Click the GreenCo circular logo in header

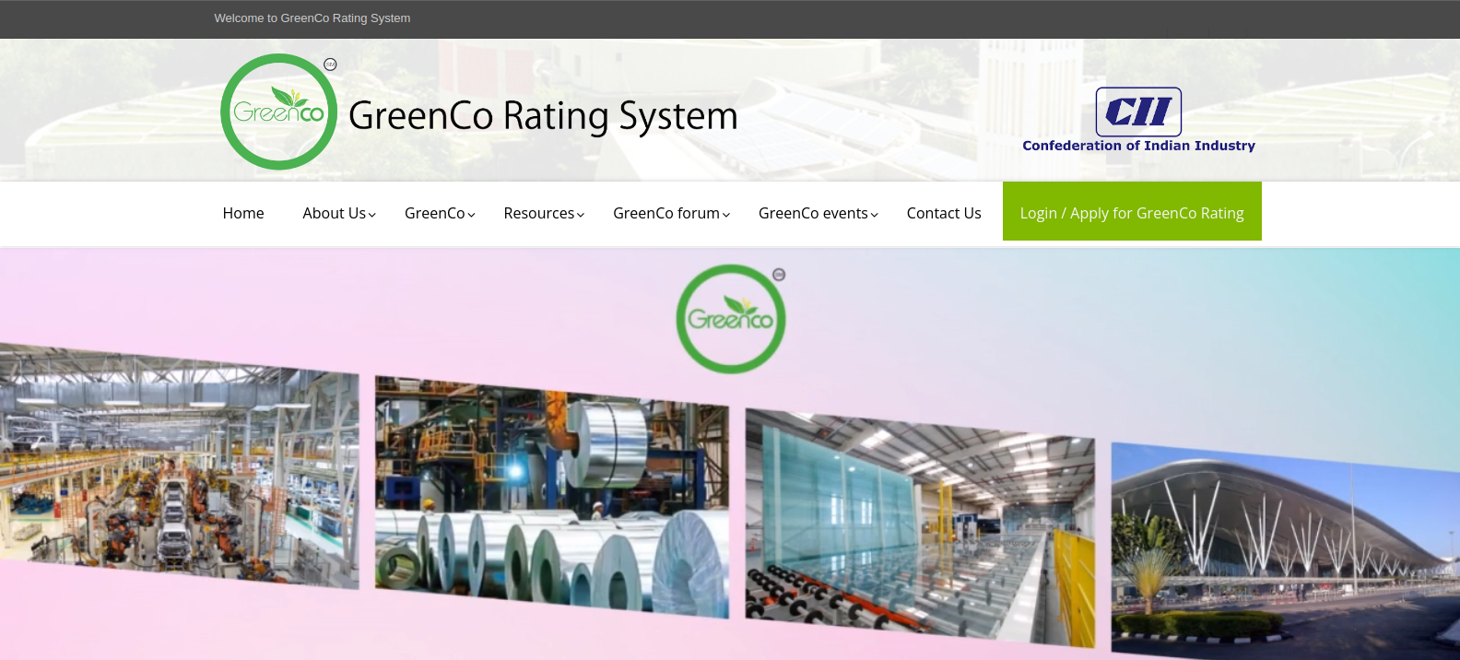coord(279,112)
